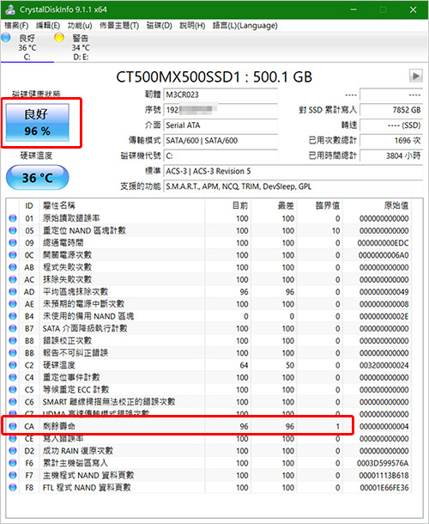Click the transfer mode field SATA/600 | SATA/600
This screenshot has height=524, width=429.
(221, 140)
